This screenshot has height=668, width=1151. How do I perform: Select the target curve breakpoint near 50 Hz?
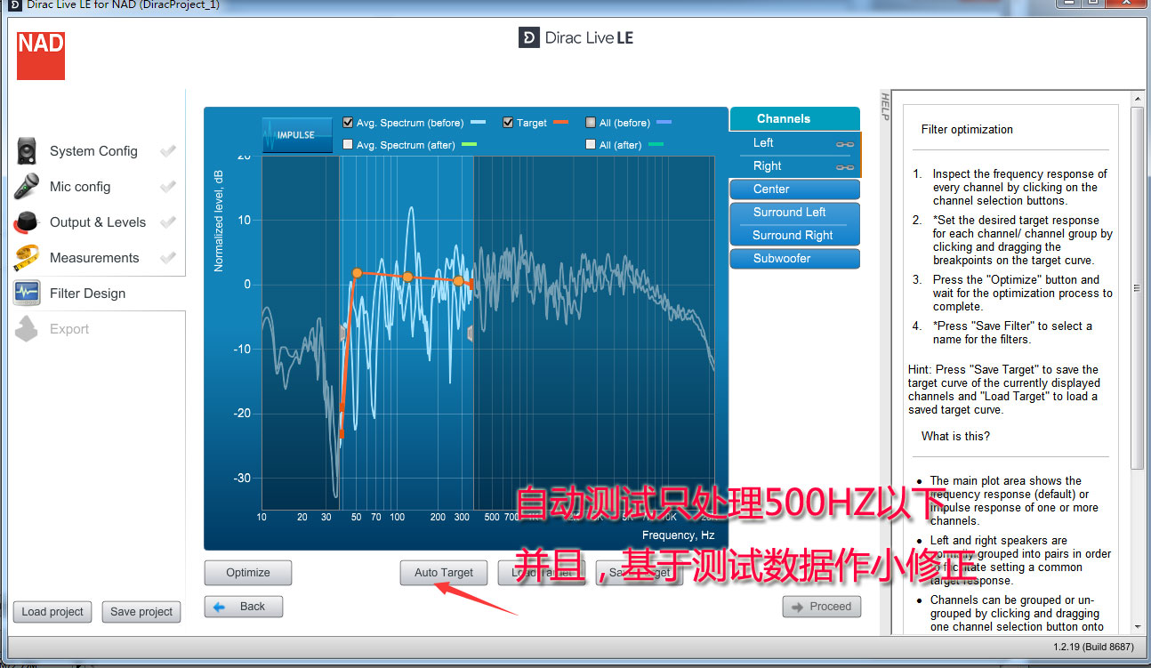pos(357,273)
